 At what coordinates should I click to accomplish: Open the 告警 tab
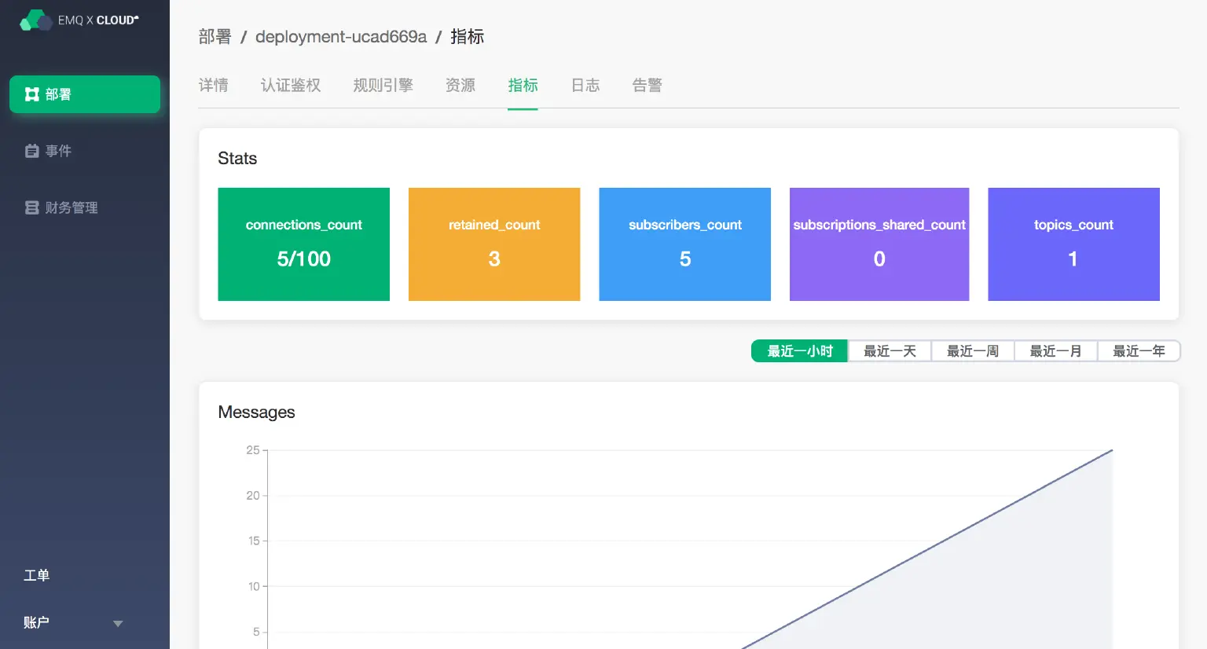click(647, 85)
